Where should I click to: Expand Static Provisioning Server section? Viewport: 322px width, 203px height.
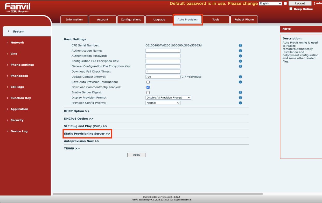click(x=87, y=134)
